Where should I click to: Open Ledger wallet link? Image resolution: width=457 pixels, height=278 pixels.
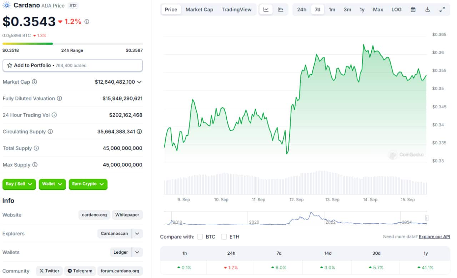click(x=121, y=252)
